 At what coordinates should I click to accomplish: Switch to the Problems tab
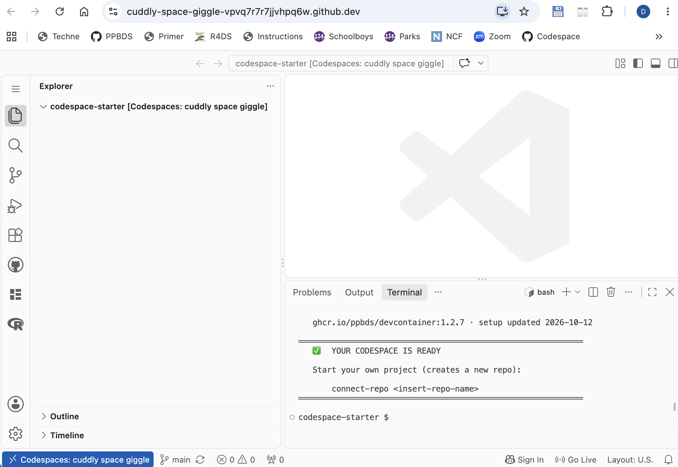tap(312, 292)
